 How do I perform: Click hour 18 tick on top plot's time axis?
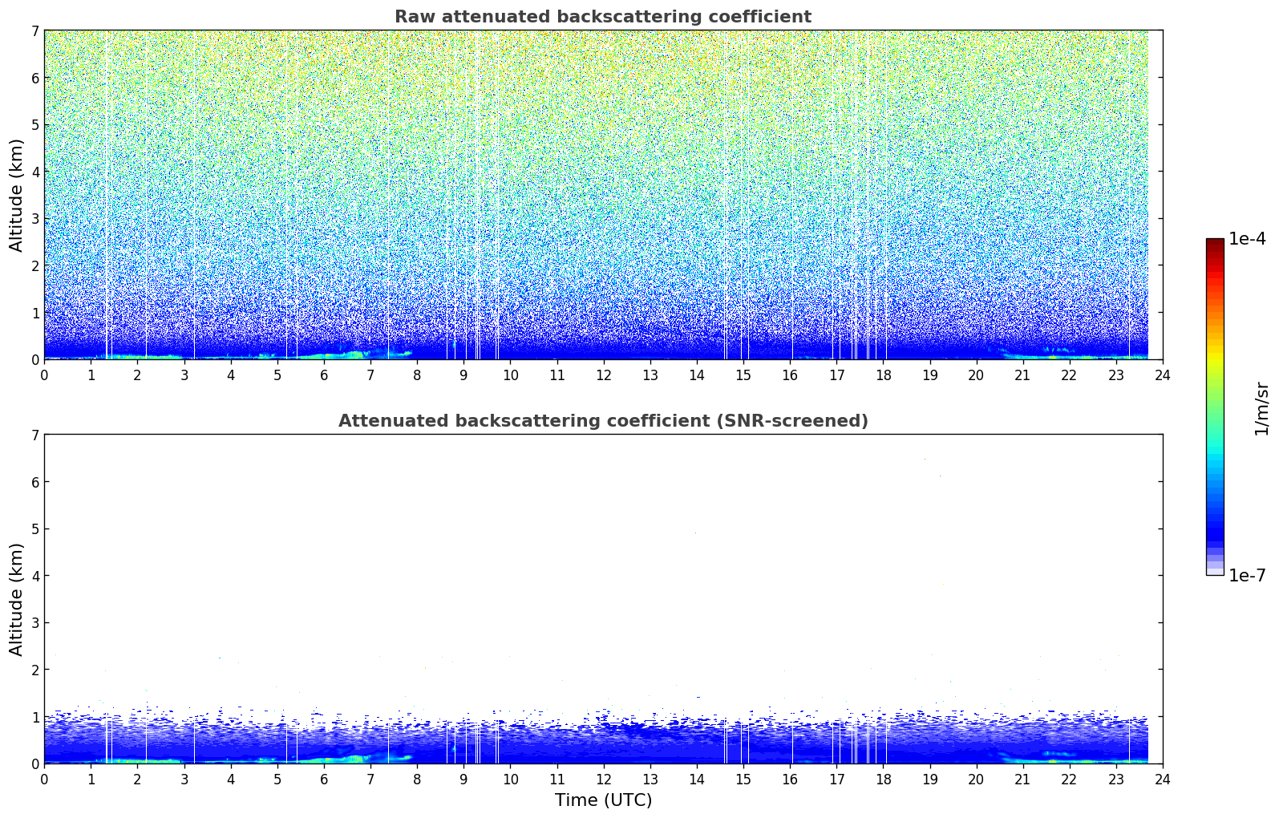point(883,375)
